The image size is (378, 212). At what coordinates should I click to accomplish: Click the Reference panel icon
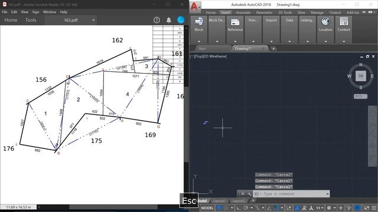(235, 22)
